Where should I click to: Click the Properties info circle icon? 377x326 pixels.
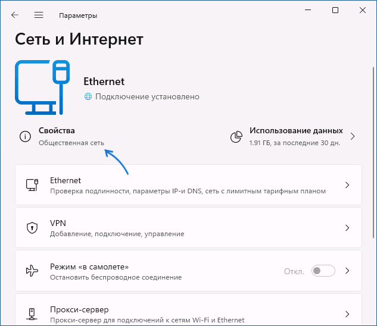click(x=25, y=136)
